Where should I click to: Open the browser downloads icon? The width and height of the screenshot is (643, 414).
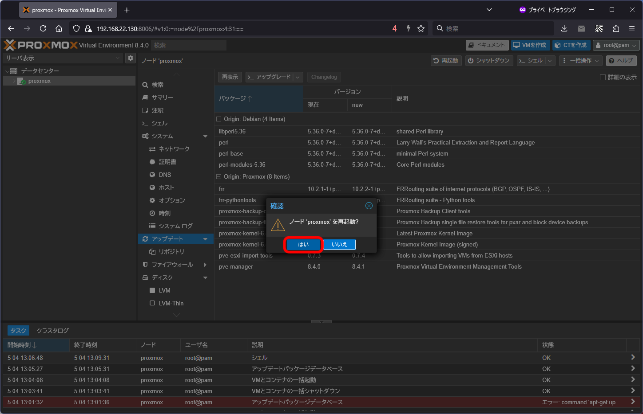564,28
